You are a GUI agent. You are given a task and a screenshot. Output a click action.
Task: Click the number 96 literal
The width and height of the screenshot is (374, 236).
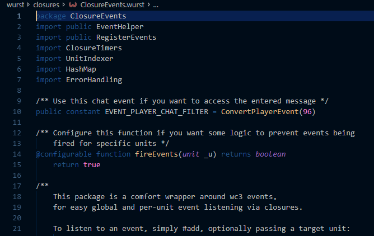click(x=307, y=112)
